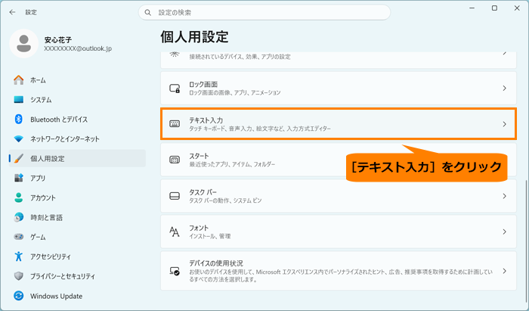Click the Accessibility figure icon
The width and height of the screenshot is (529, 311).
pos(19,257)
